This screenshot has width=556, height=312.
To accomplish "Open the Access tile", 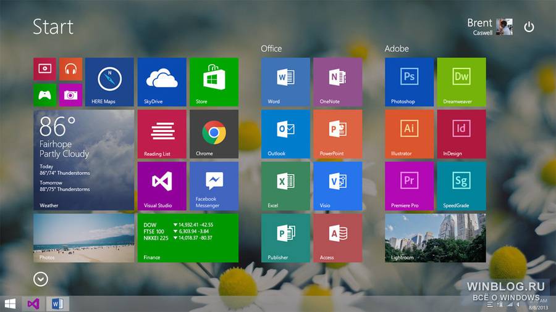I will (337, 238).
